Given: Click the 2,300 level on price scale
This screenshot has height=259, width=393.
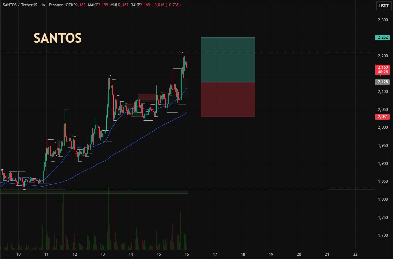Looking at the screenshot, I should (x=382, y=20).
